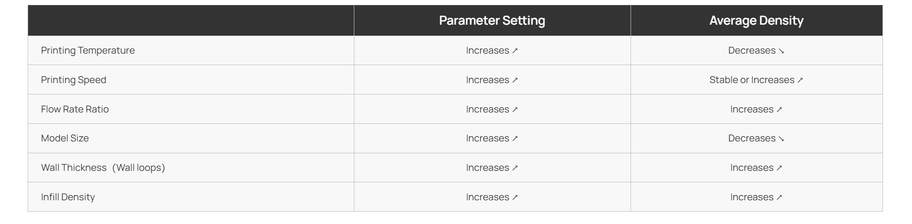Click the Average Density column header
Image resolution: width=912 pixels, height=224 pixels.
pos(756,20)
